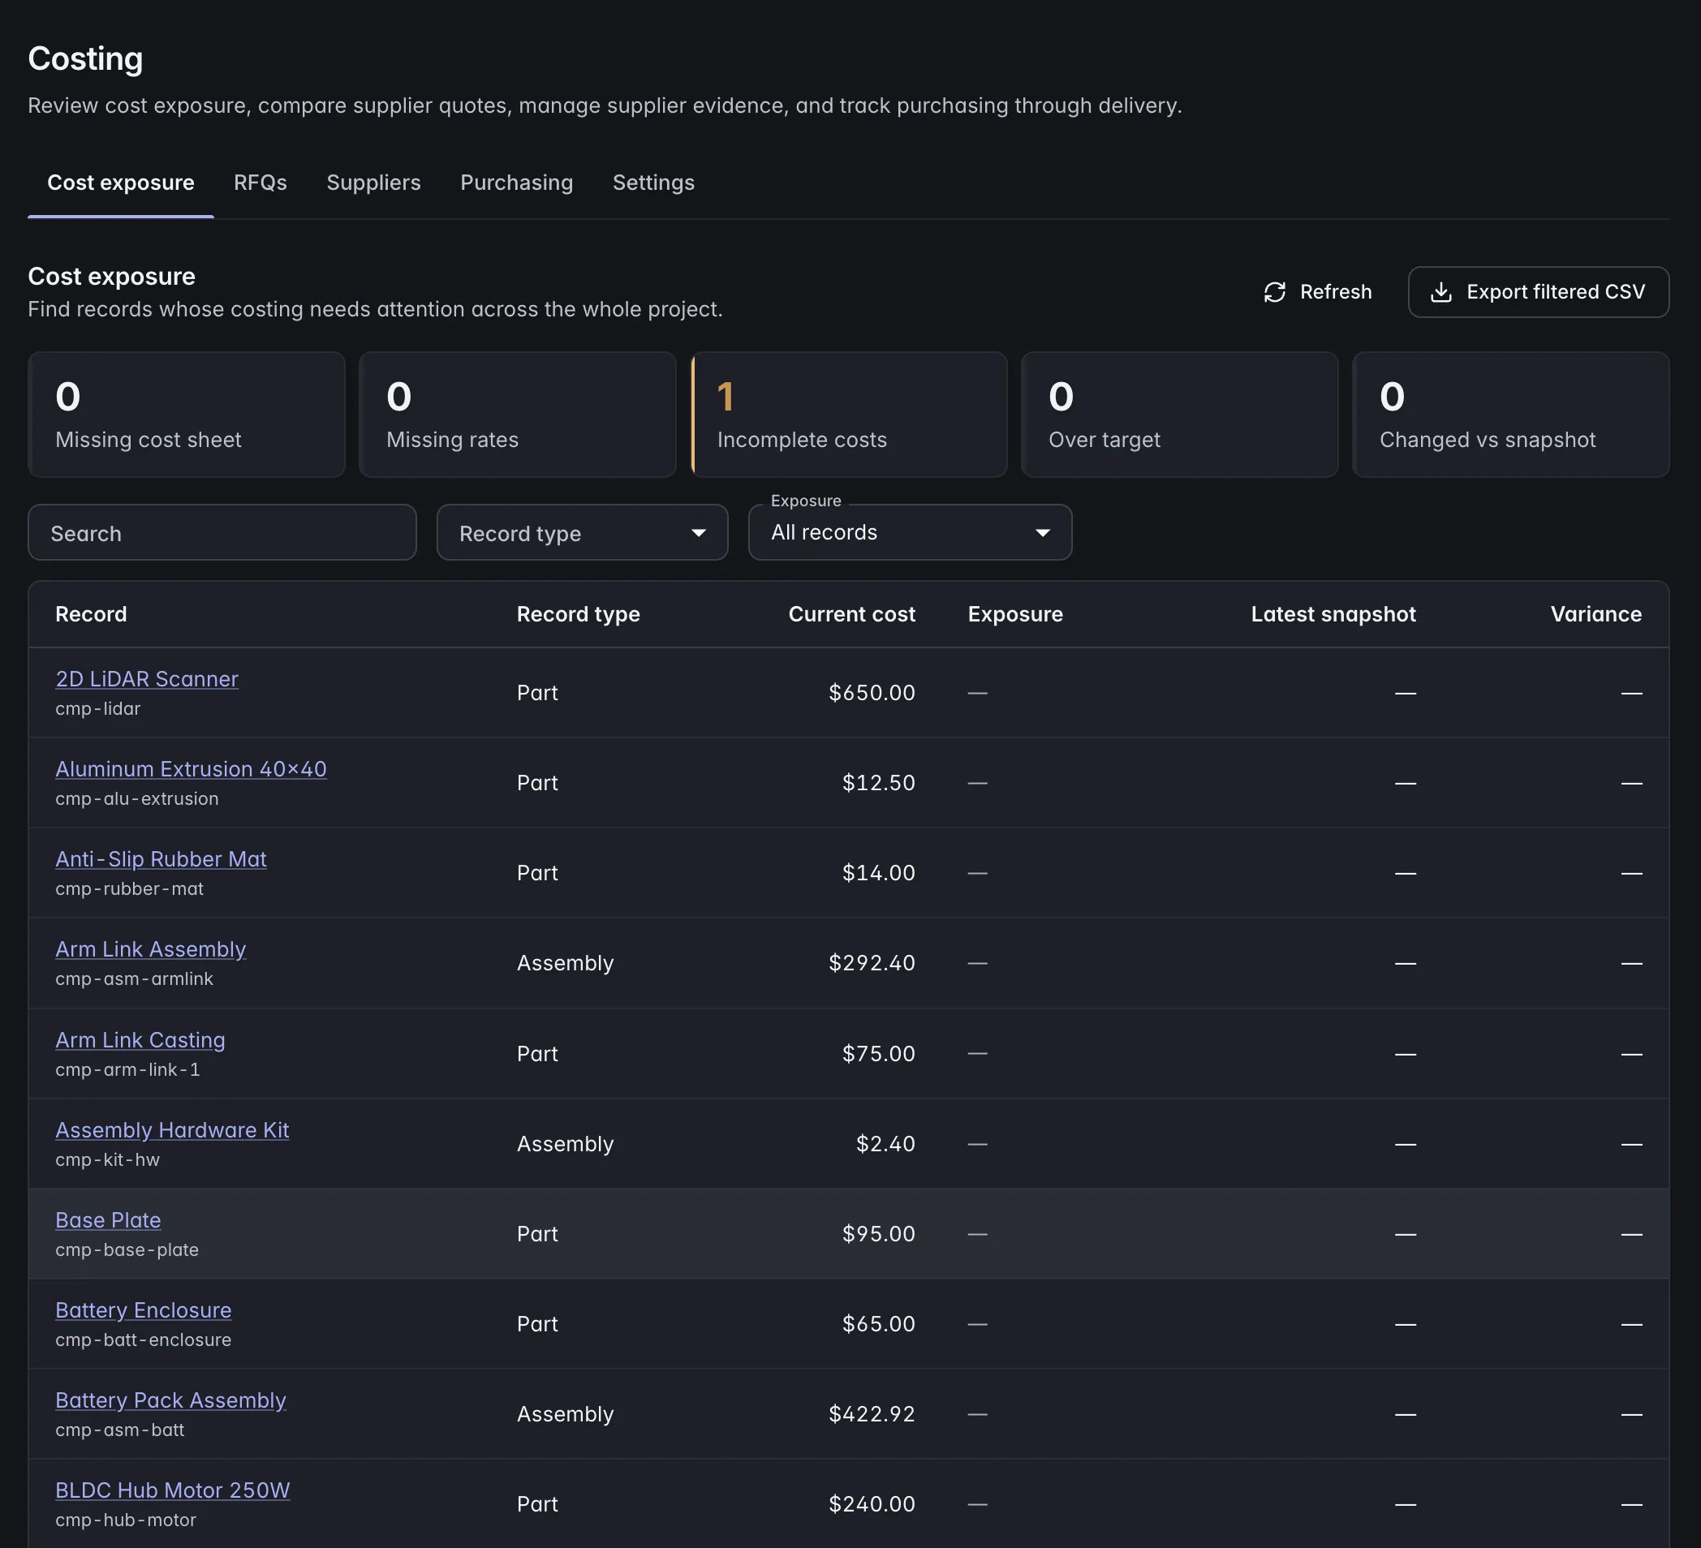Viewport: 1701px width, 1548px height.
Task: Open the BLDC Hub Motor 250W link
Action: point(172,1490)
